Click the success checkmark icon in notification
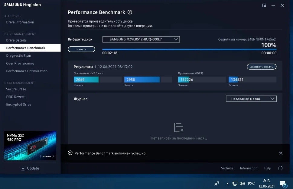Screen dimensions: 293x189 coord(70,153)
